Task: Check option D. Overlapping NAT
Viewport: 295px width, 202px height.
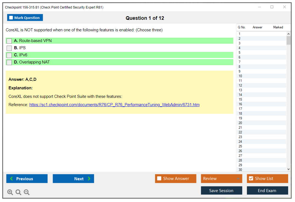Action: pyautogui.click(x=9, y=62)
